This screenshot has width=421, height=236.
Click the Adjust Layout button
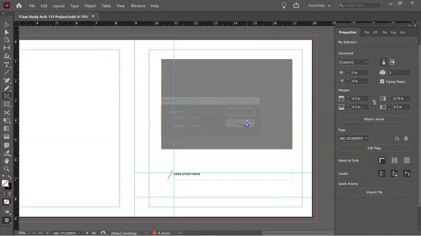point(374,119)
